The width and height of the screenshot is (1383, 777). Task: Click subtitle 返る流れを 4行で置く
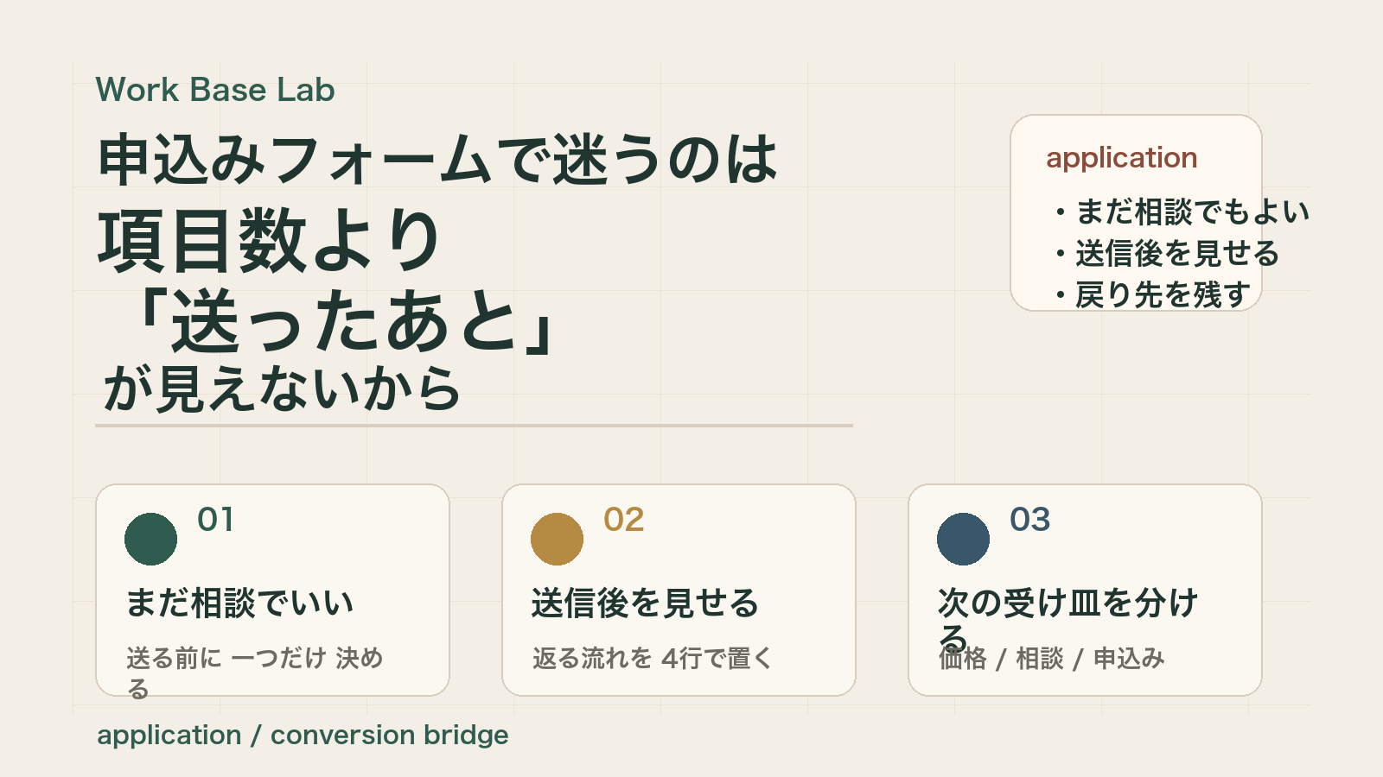pos(653,659)
